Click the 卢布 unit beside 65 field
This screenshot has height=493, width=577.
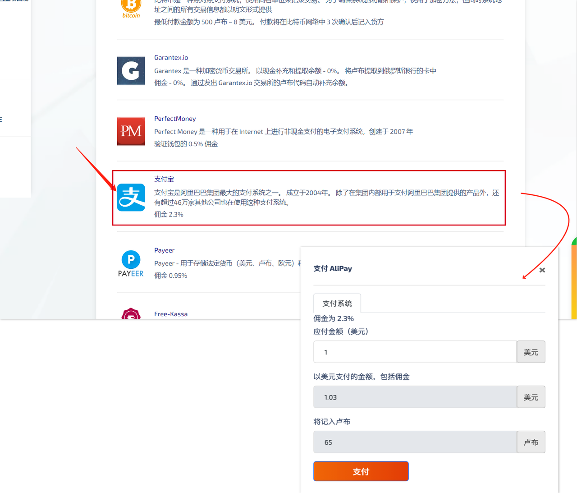(x=531, y=442)
